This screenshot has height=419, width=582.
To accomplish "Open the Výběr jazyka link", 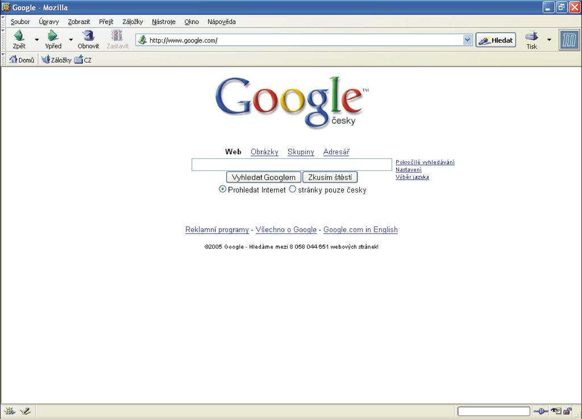I will [412, 177].
